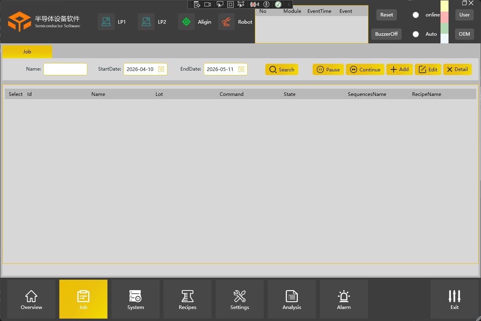
Task: Click the BuzzerOff button
Action: (x=386, y=34)
